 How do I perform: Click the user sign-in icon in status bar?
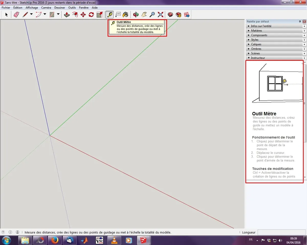[x=17, y=232]
